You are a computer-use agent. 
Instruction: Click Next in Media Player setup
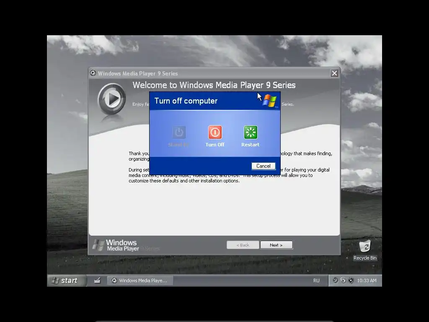277,245
